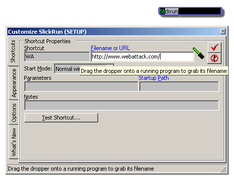Cancel changes with the red prohibited icon
This screenshot has width=234, height=182.
(x=214, y=59)
